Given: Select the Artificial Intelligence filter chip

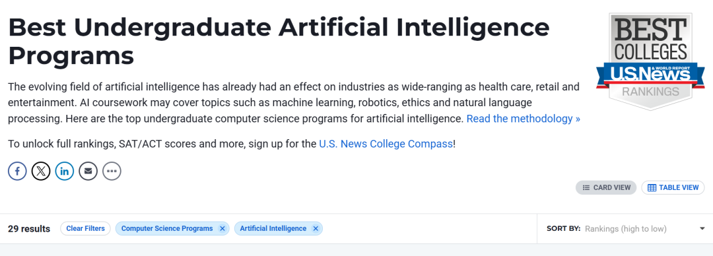Looking at the screenshot, I should click(x=273, y=229).
